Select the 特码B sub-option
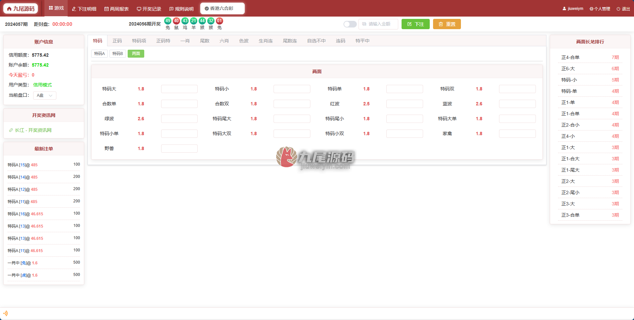This screenshot has height=320, width=634. 118,54
